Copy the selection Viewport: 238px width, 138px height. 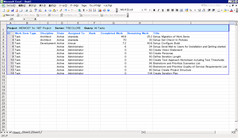click(49, 10)
